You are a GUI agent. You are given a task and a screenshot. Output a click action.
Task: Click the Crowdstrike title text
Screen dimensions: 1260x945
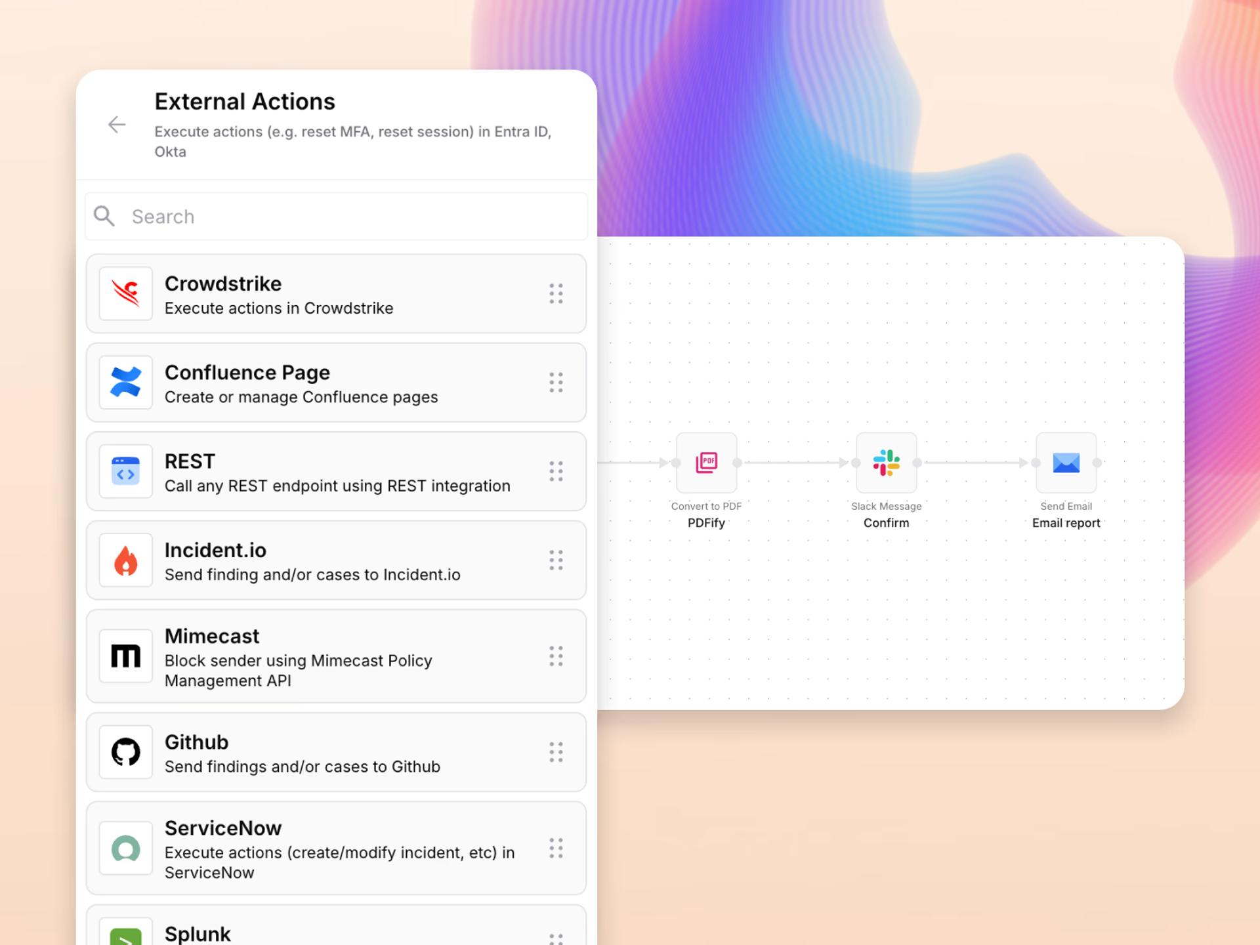[x=223, y=283]
